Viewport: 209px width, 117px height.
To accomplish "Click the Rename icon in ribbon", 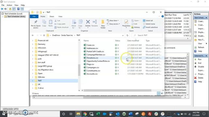I will click(x=95, y=22).
